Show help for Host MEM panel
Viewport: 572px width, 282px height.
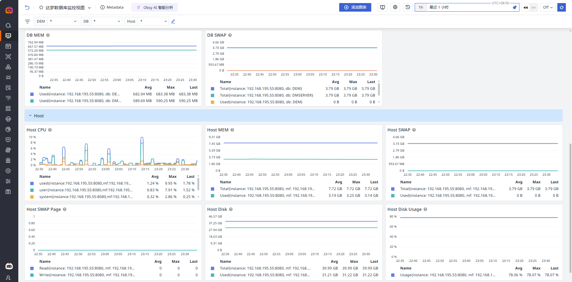tap(232, 130)
